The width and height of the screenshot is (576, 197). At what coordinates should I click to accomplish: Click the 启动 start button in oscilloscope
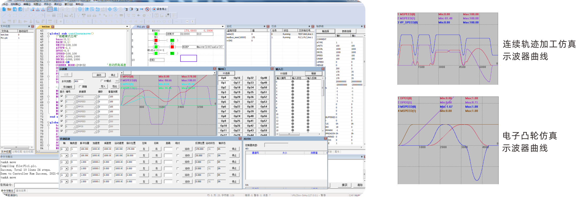click(99, 75)
